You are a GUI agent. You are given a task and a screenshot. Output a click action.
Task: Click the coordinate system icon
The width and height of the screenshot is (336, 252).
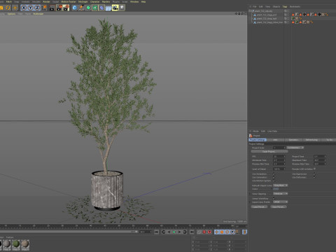click(x=44, y=8)
